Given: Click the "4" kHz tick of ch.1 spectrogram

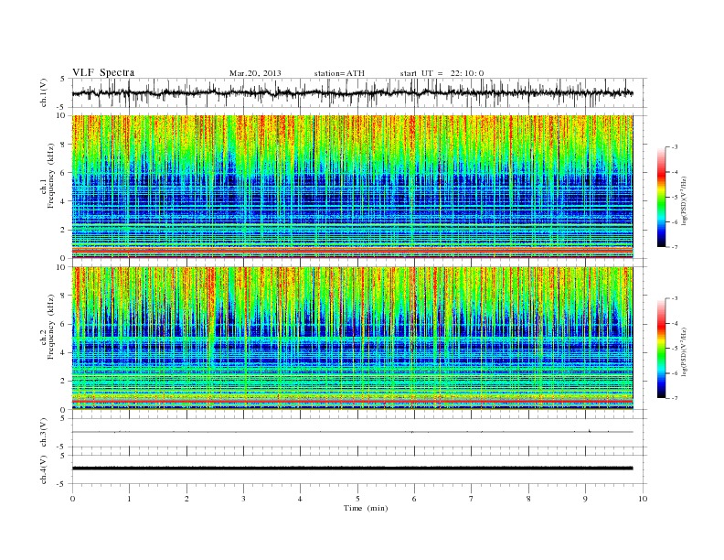Looking at the screenshot, I should click(x=64, y=201).
